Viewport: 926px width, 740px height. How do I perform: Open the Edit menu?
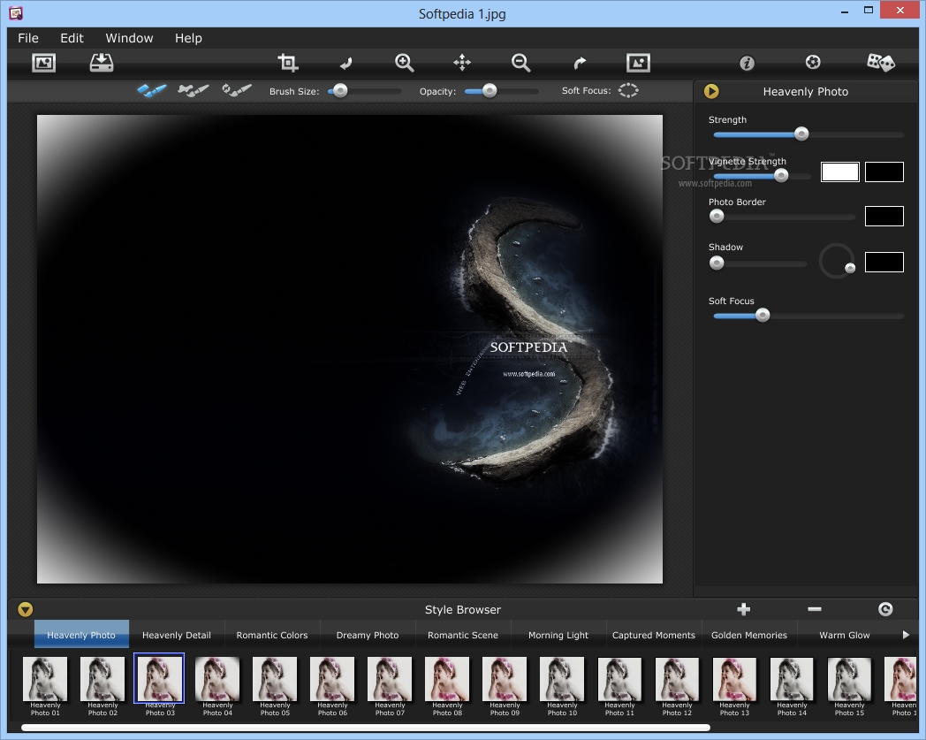click(x=72, y=38)
